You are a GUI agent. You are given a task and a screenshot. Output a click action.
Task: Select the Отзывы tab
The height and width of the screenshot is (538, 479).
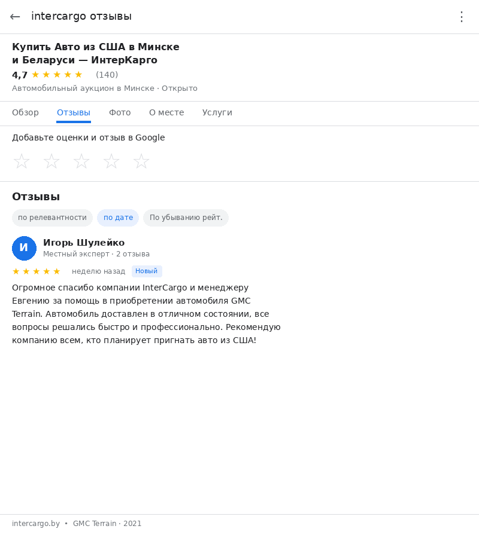[x=74, y=112]
